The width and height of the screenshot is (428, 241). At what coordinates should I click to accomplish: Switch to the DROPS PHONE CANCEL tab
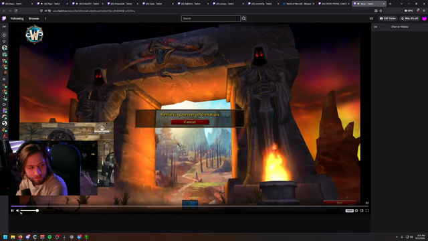334,3
